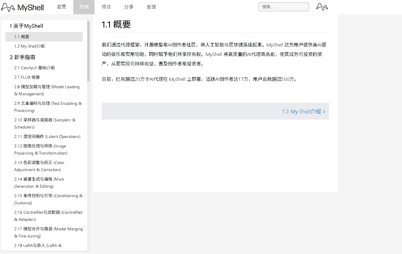
Task: Click the MyShell logo in the header
Action: tap(22, 7)
